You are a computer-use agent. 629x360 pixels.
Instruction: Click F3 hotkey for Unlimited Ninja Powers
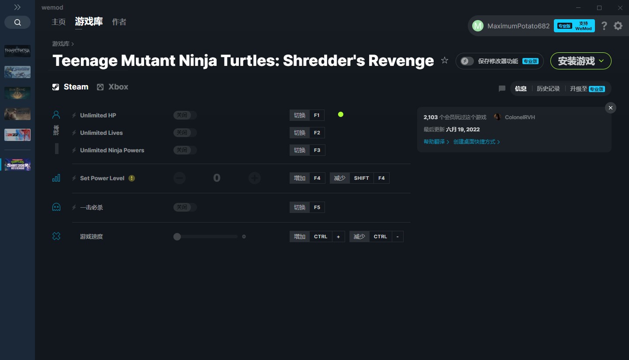point(317,150)
